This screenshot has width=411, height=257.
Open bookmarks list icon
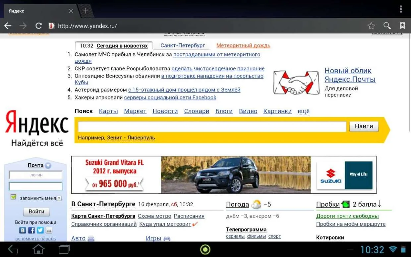coord(402,26)
